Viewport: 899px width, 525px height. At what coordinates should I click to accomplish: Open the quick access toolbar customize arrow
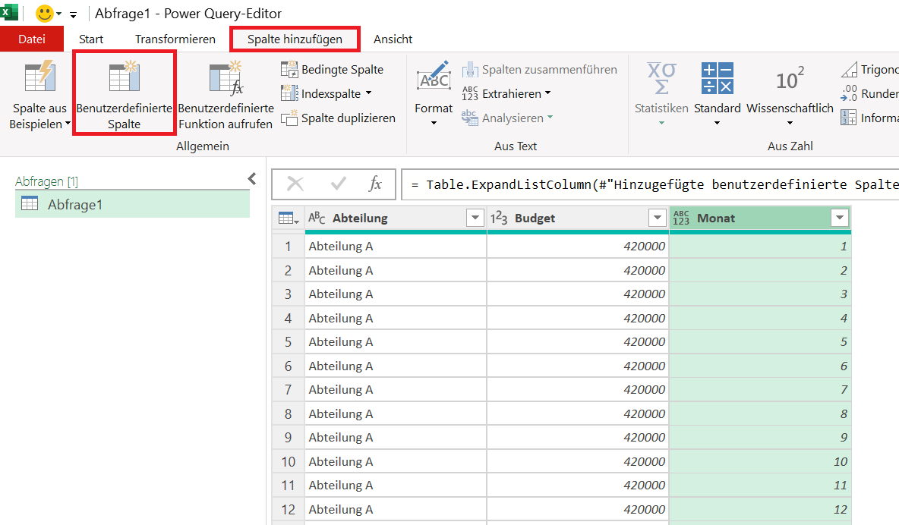[x=74, y=15]
